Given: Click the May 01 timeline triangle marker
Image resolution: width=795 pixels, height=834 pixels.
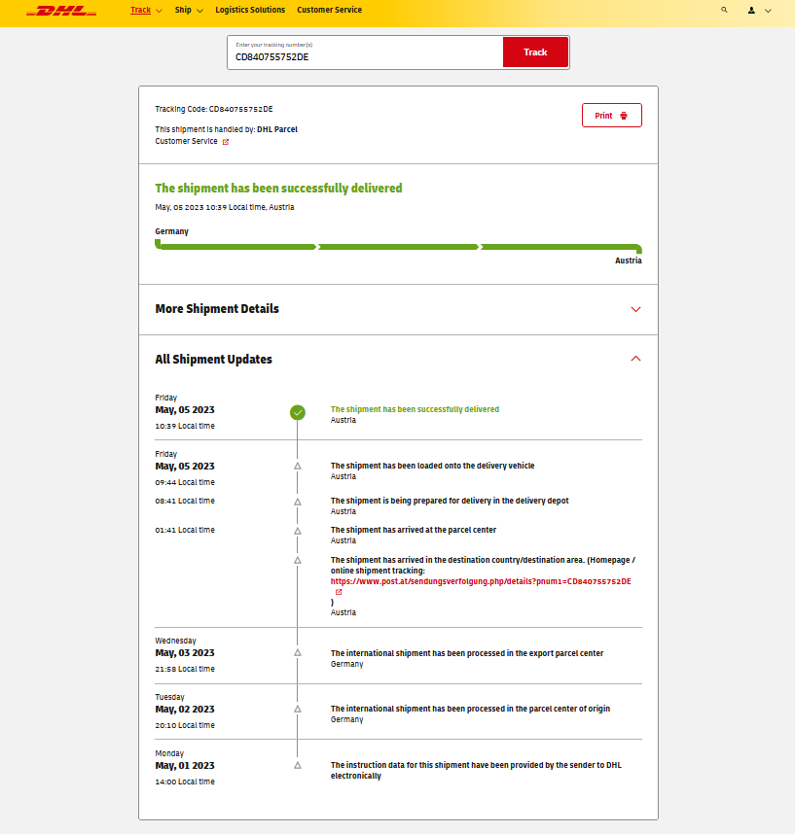Looking at the screenshot, I should pos(298,766).
